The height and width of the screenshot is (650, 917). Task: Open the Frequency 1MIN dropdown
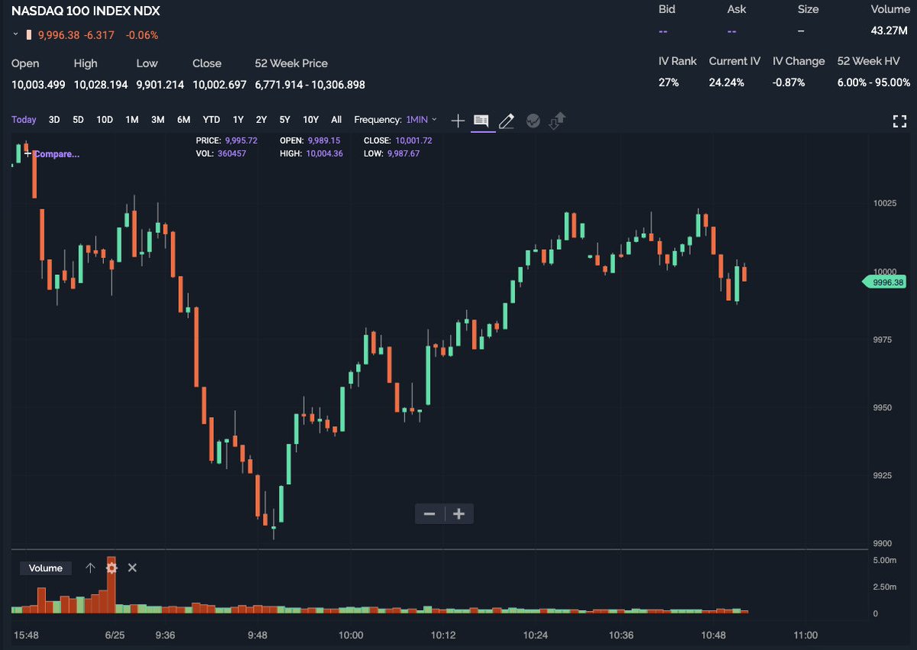click(x=422, y=120)
